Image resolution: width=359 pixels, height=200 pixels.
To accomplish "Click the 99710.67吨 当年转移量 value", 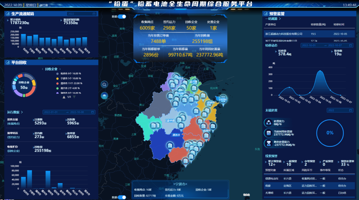I will (x=180, y=55).
